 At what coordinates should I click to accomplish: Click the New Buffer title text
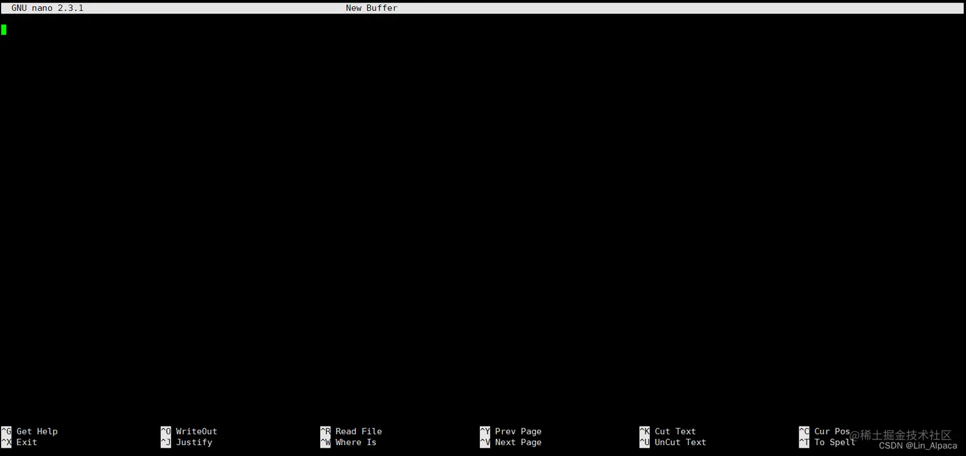pyautogui.click(x=371, y=8)
